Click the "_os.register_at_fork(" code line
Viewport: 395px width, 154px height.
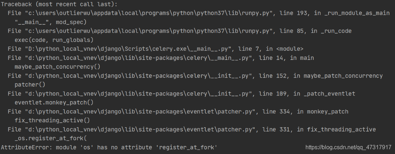pos(51,138)
